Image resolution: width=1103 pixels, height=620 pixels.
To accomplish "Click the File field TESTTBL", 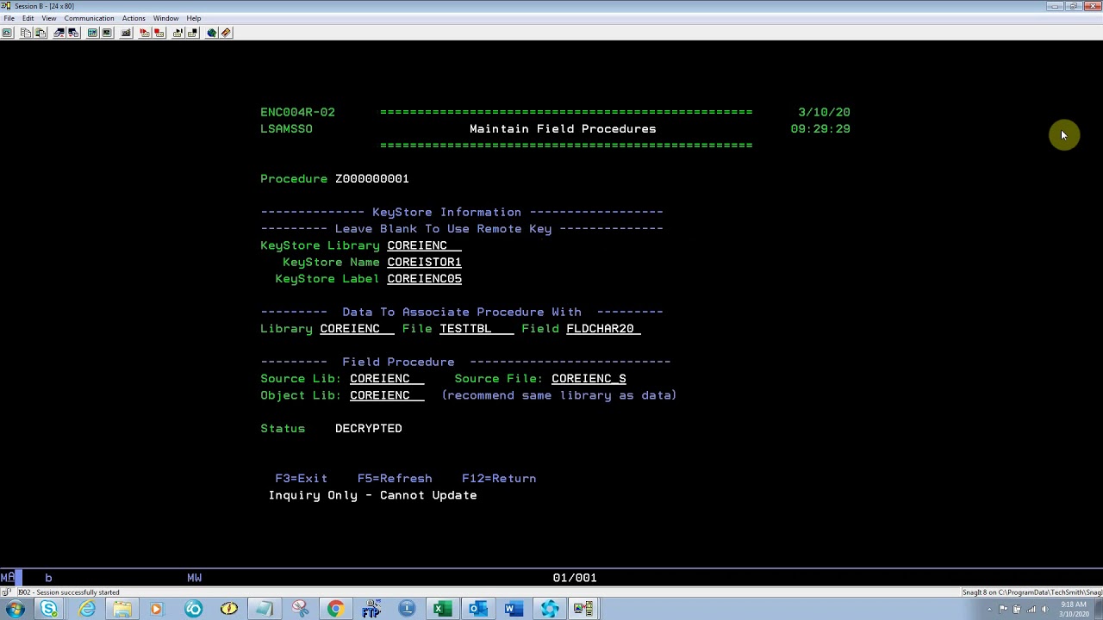I will (x=477, y=329).
